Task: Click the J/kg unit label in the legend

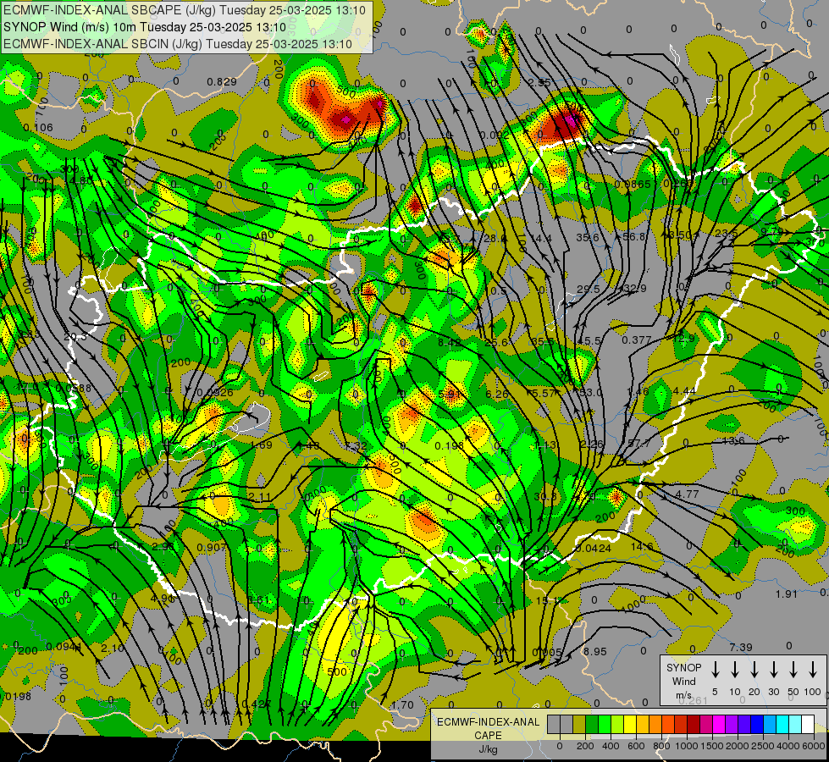Action: click(488, 749)
